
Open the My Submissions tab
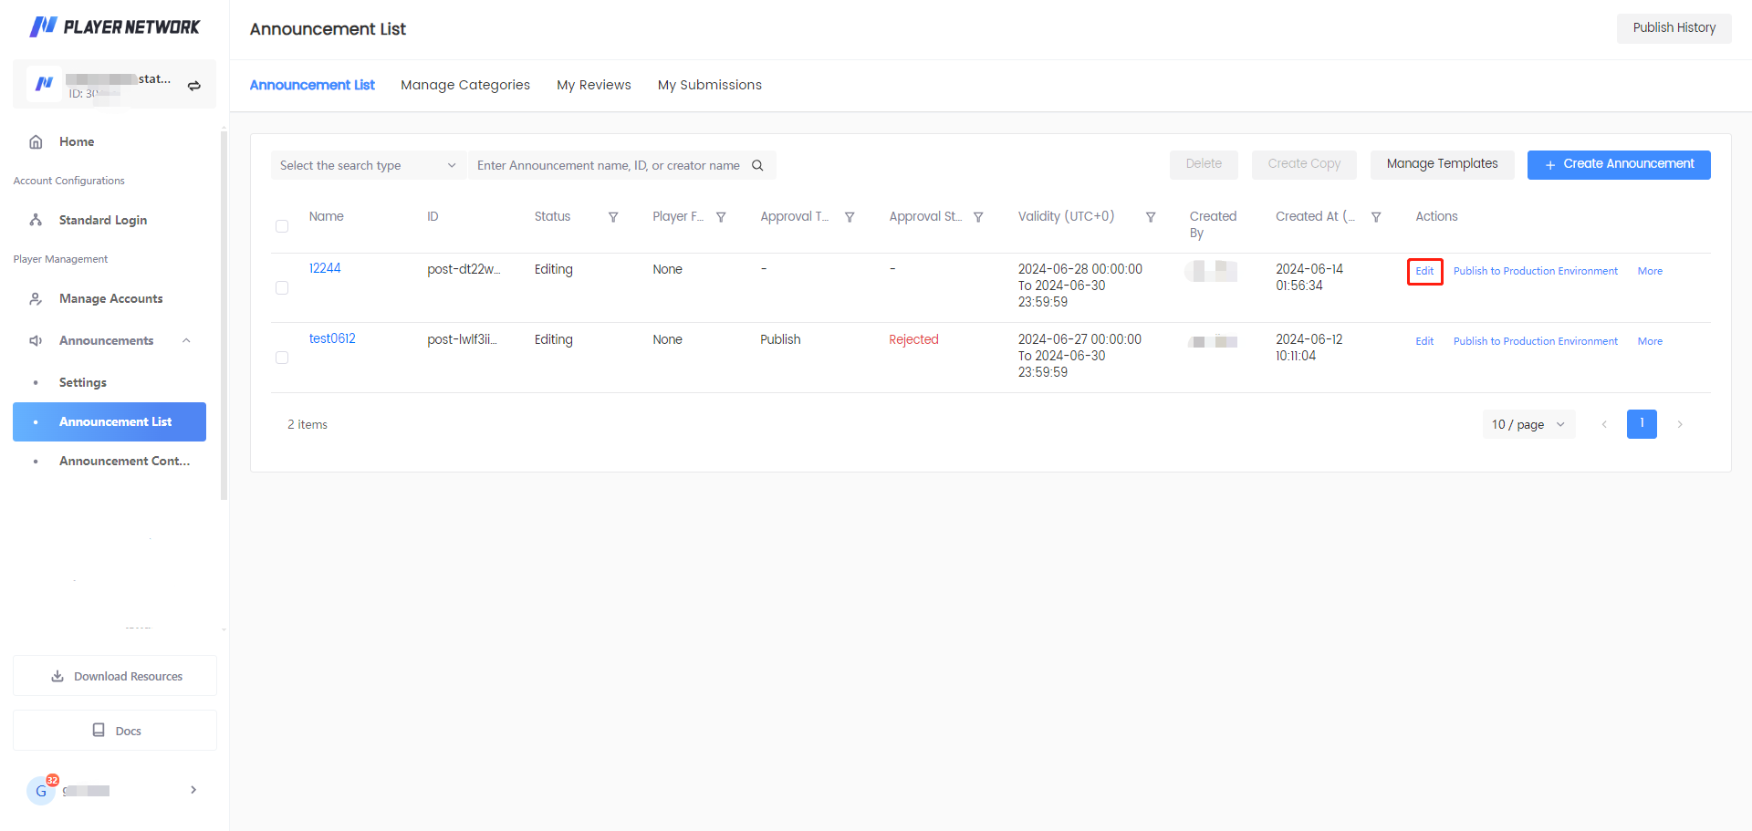click(x=710, y=85)
